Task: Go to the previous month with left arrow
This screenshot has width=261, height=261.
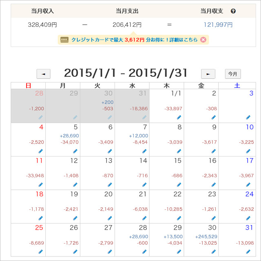Action: 43,74
